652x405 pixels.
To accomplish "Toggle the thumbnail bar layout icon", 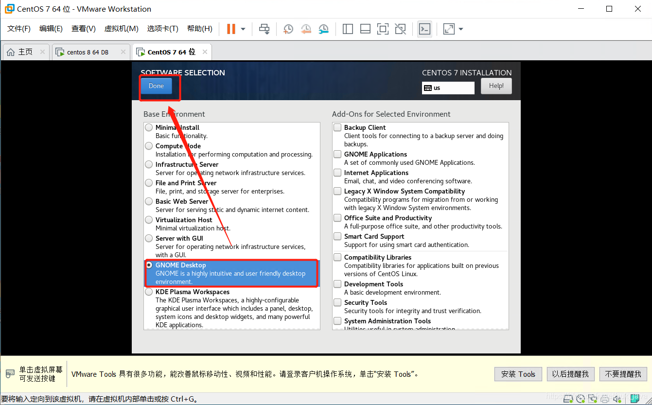I will (x=365, y=29).
